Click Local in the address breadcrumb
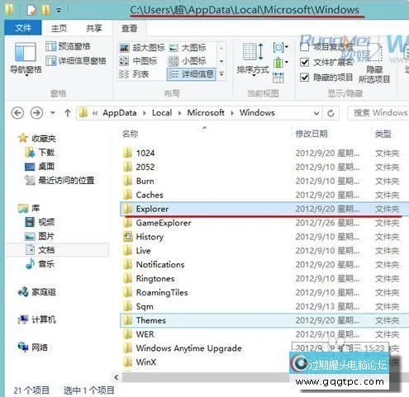The image size is (409, 397). 162,113
